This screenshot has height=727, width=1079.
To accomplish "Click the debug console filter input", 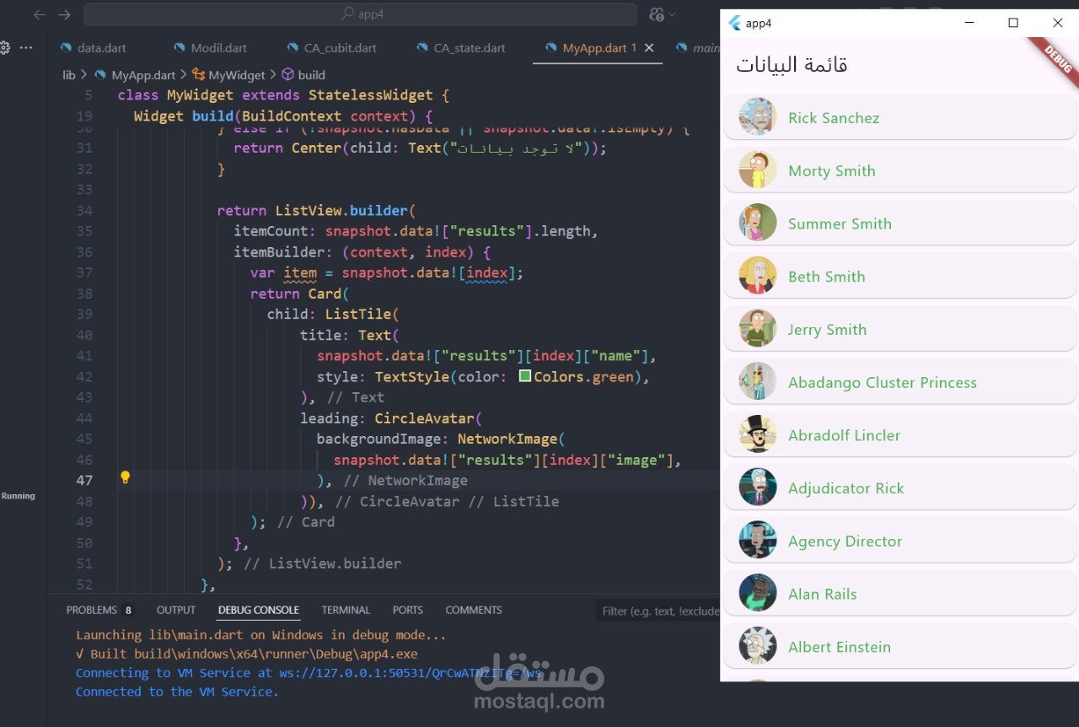I will click(x=658, y=611).
